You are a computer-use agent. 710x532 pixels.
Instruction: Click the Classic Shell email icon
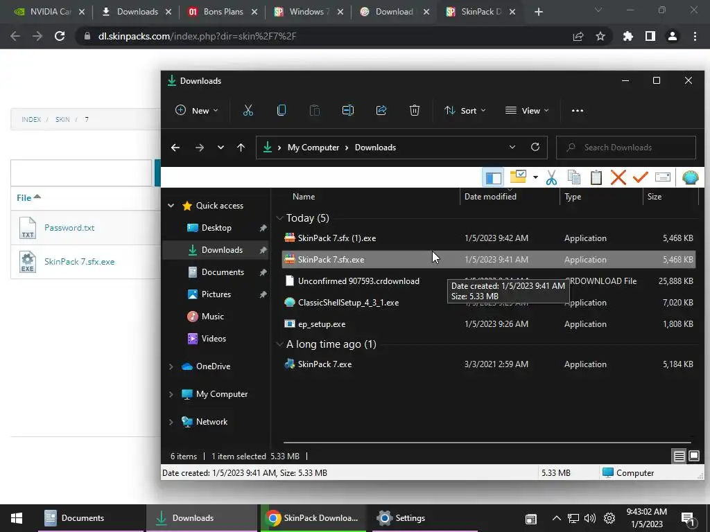coord(662,177)
